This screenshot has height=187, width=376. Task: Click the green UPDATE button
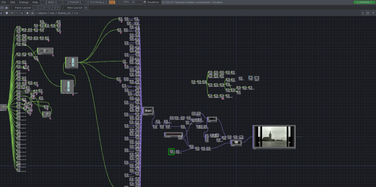(364, 2)
